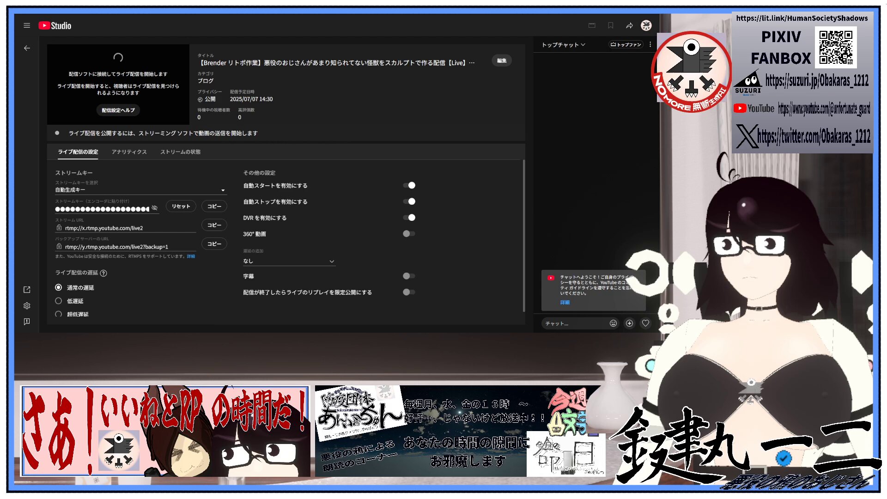The width and height of the screenshot is (887, 499).
Task: Click the scheduled date 2025/07/07 14:30
Action: (x=251, y=99)
